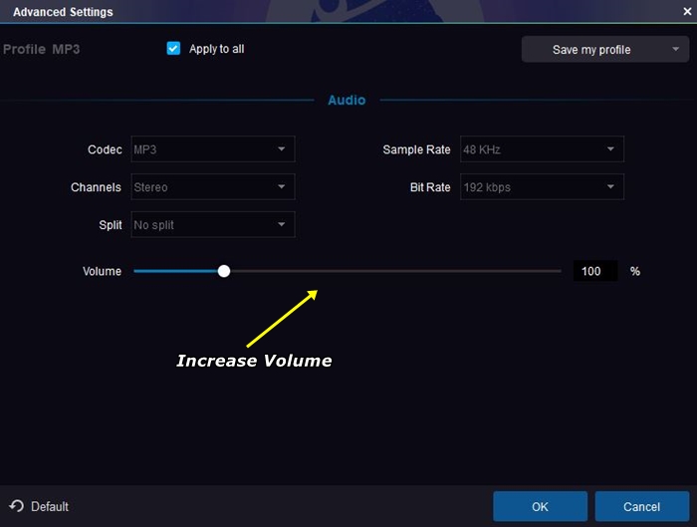Image resolution: width=697 pixels, height=527 pixels.
Task: Toggle the Apply to all checkbox
Action: click(x=174, y=49)
